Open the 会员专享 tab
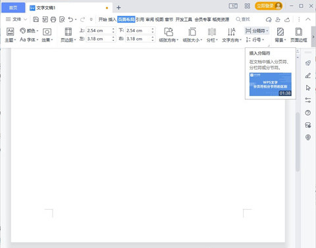The width and height of the screenshot is (316, 248). pos(203,20)
